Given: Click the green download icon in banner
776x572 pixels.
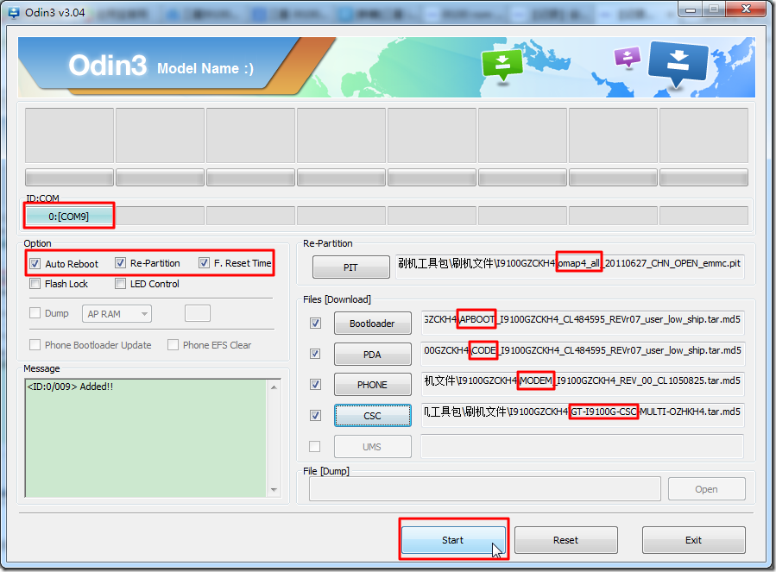Looking at the screenshot, I should point(502,65).
